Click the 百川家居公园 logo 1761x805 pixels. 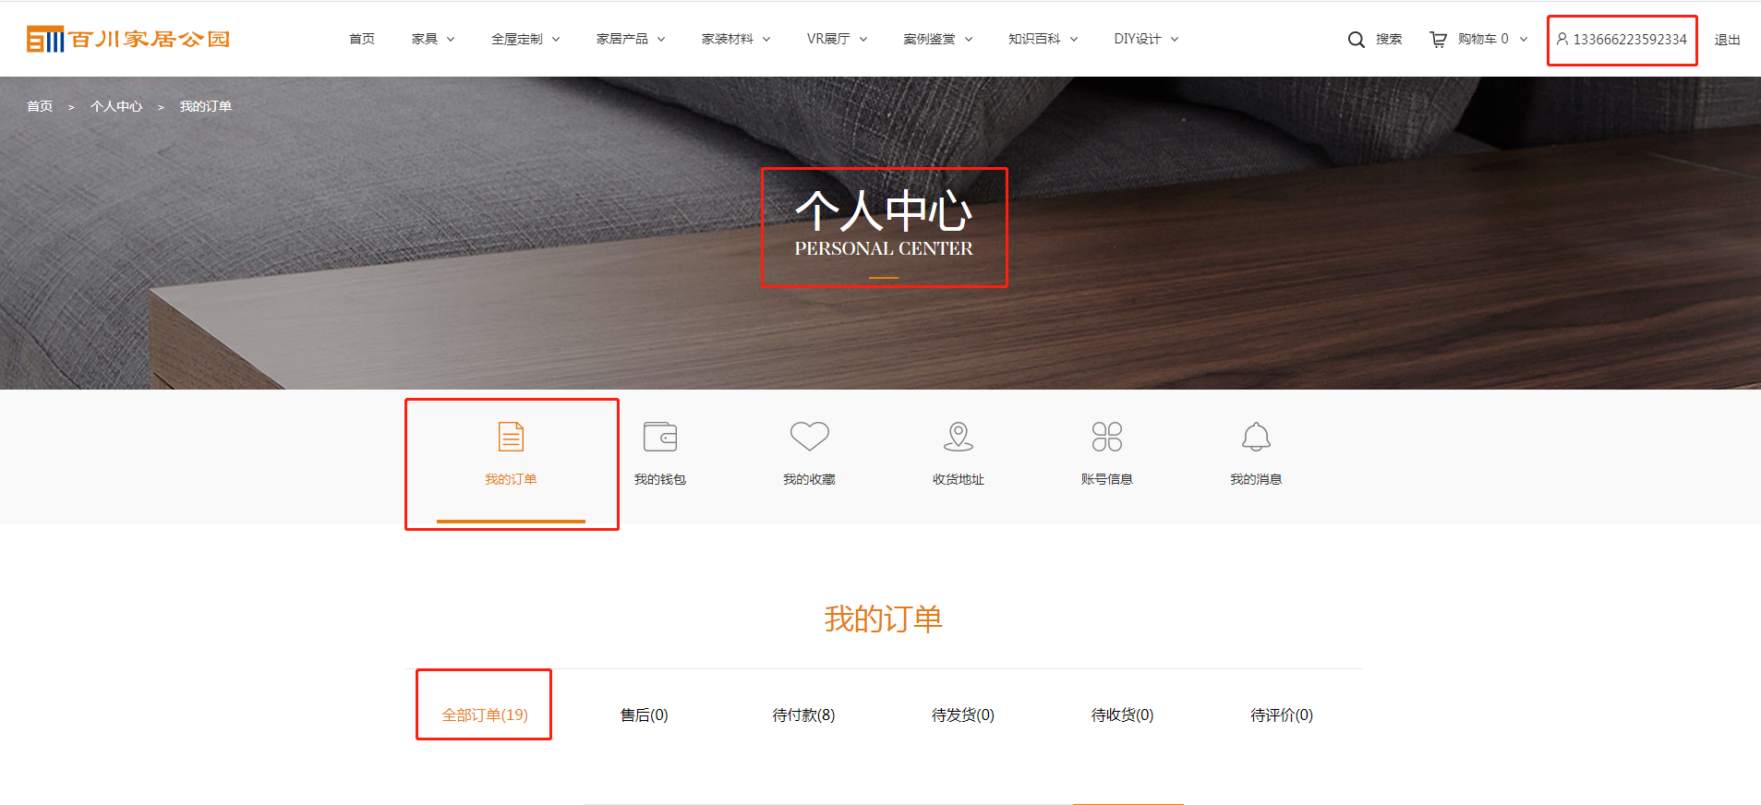coord(128,39)
